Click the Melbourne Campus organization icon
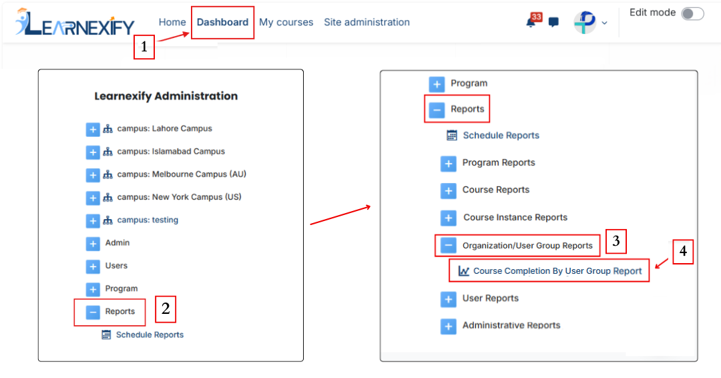The image size is (721, 378). coord(107,175)
